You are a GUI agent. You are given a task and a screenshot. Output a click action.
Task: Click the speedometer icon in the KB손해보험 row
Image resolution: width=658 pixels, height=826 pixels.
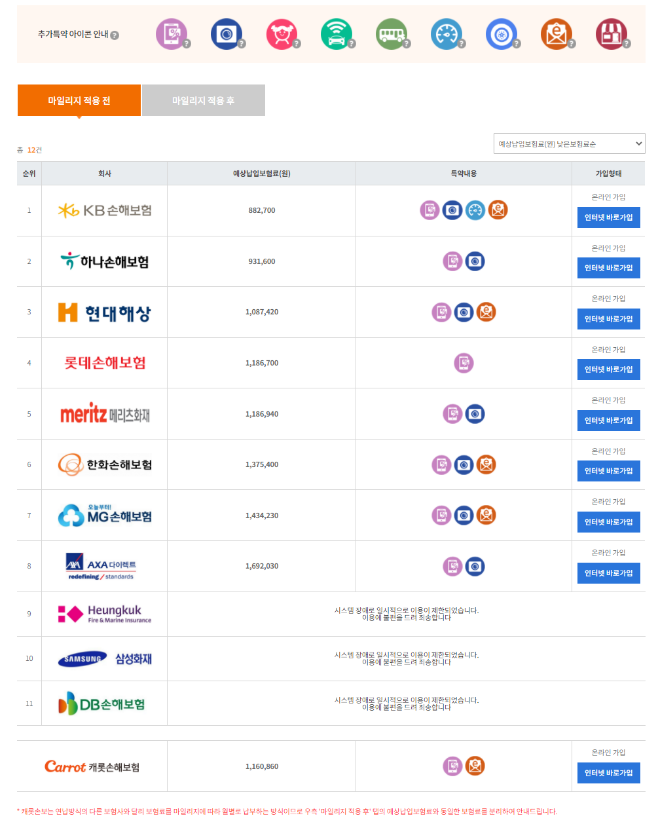[x=475, y=210]
